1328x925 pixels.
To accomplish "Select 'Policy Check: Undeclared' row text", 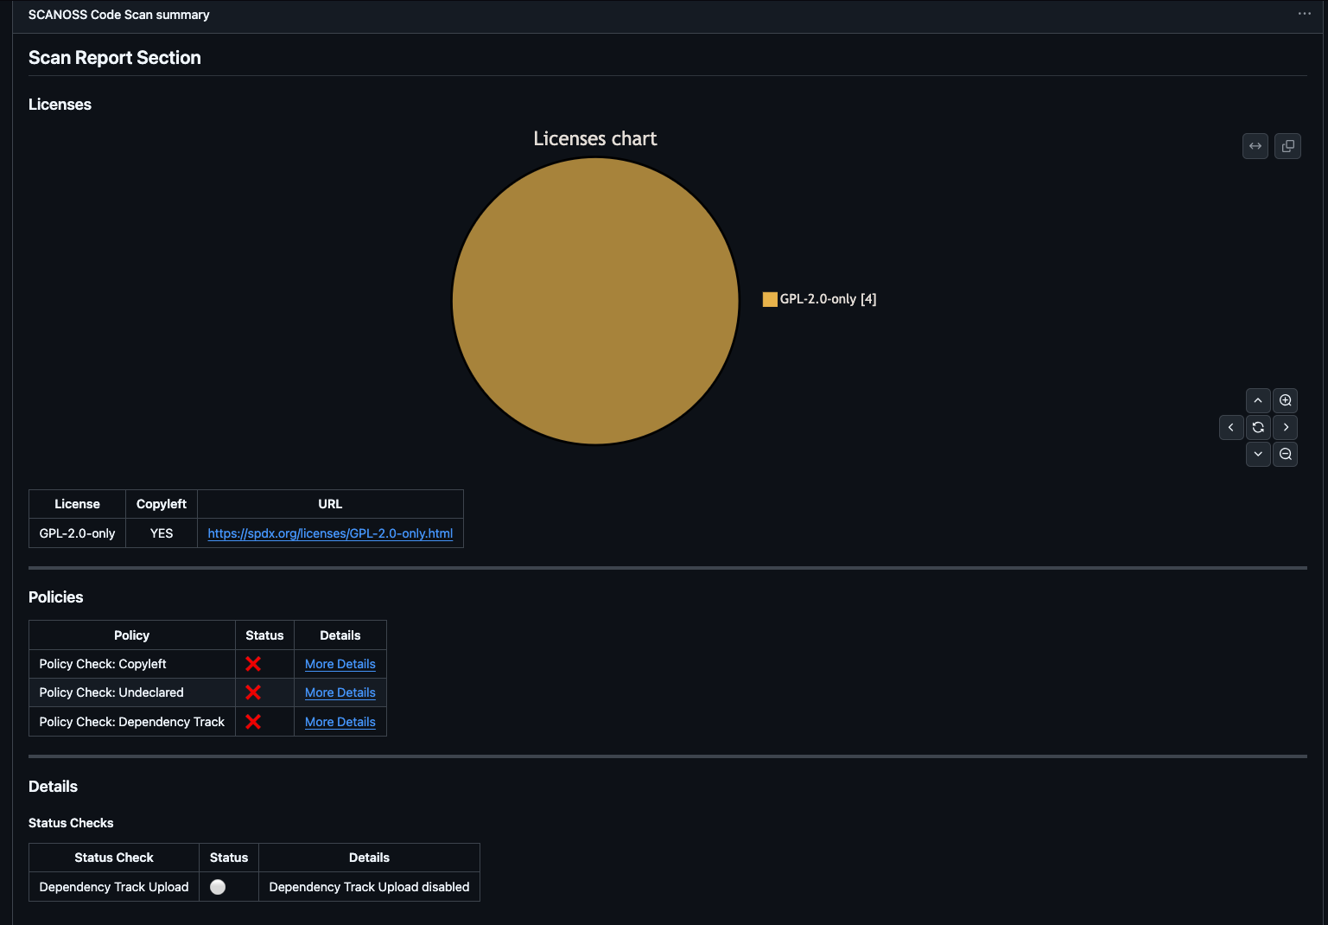I will [x=111, y=692].
